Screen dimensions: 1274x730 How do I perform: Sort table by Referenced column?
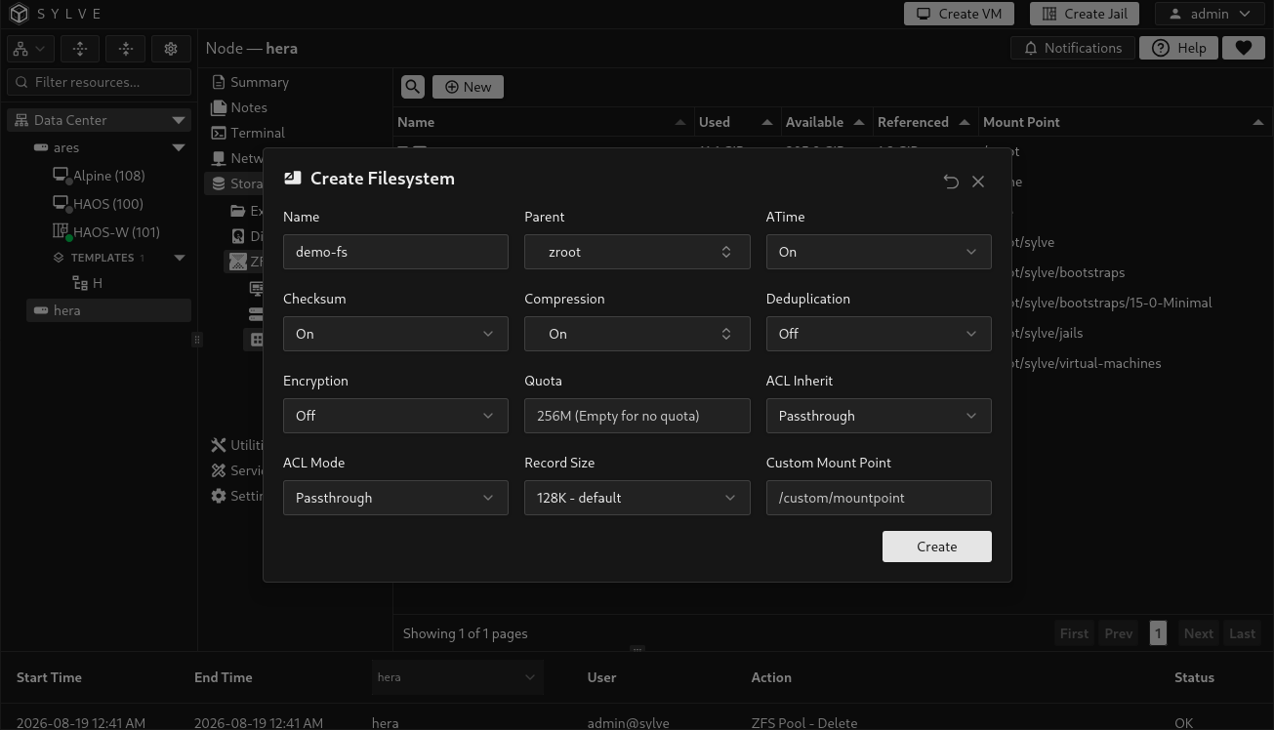point(924,122)
